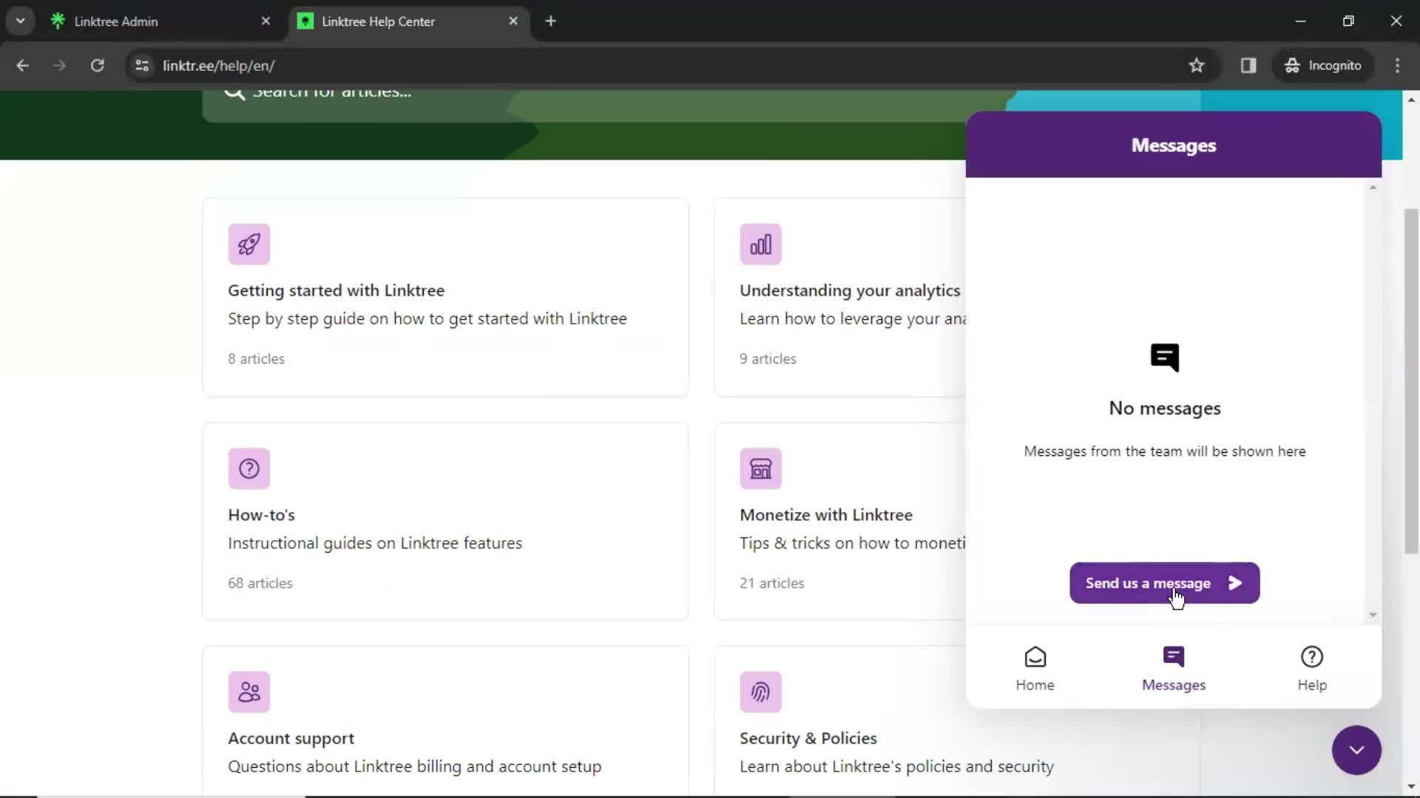Go to Home tab in chat widget

click(x=1035, y=669)
